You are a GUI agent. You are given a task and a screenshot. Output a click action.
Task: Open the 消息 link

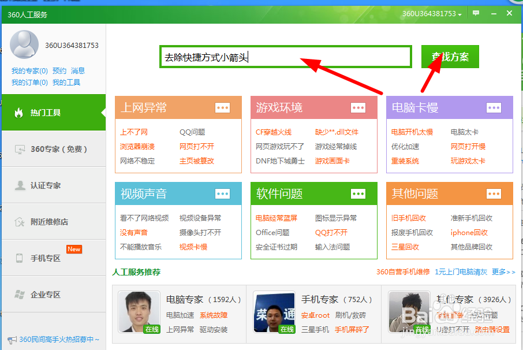78,70
